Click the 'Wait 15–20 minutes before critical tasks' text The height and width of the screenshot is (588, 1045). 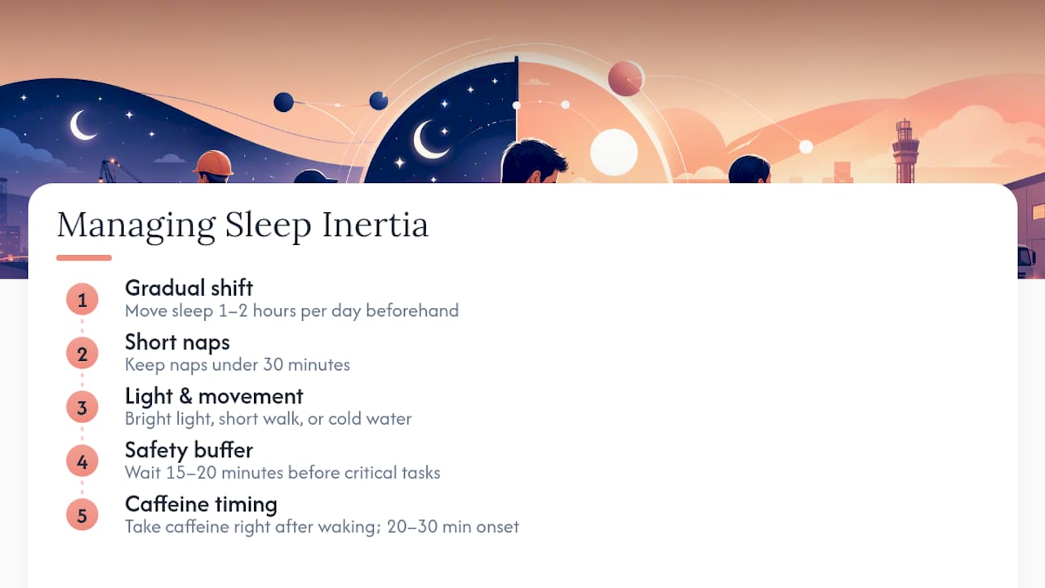click(282, 472)
